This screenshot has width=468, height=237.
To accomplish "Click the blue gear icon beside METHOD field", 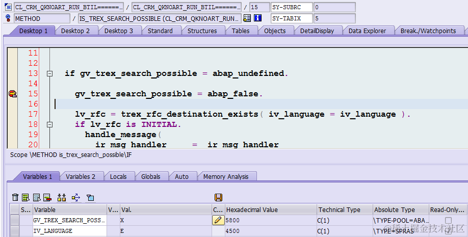I will click(8, 18).
